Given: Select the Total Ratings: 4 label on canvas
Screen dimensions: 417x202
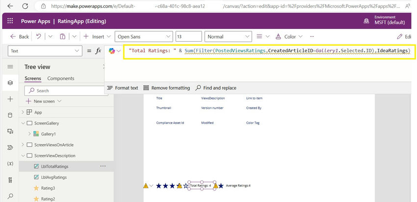Looking at the screenshot, I should [x=201, y=185].
